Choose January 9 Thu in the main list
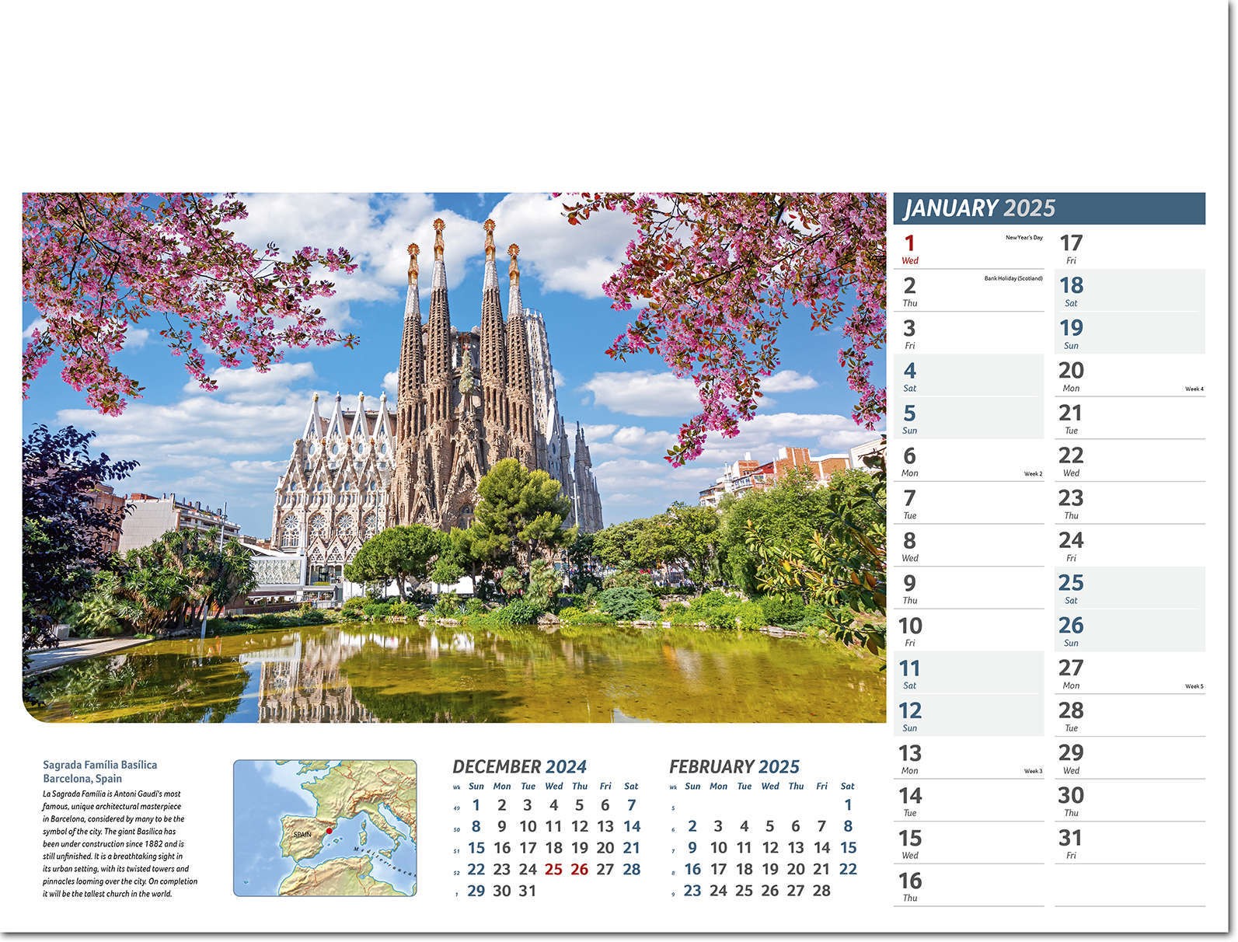Screen dimensions: 1238x942 968,588
